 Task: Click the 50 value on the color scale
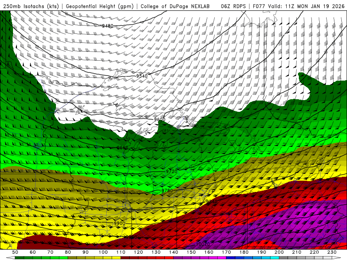15,252
